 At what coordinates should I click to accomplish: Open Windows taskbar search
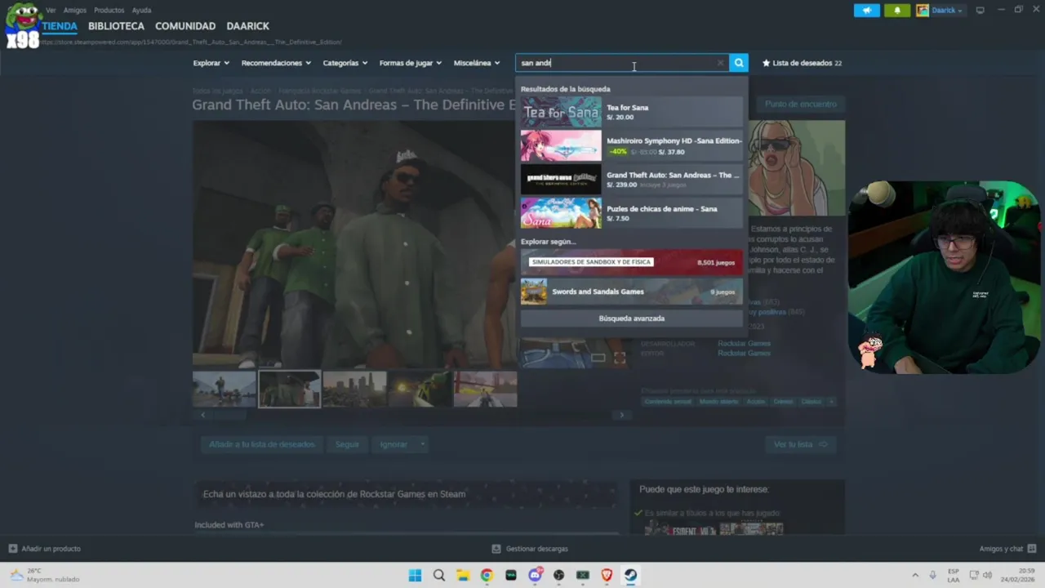tap(438, 575)
